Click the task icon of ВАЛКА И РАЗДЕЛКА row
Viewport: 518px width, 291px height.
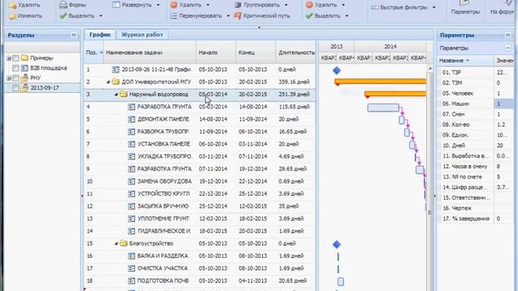tap(131, 256)
